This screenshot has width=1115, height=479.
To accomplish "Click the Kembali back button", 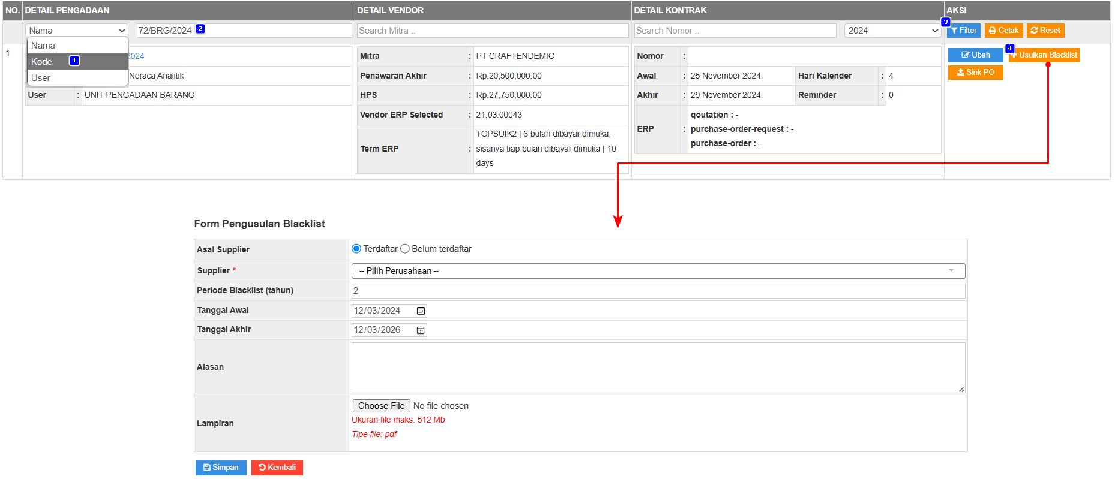I will (277, 468).
